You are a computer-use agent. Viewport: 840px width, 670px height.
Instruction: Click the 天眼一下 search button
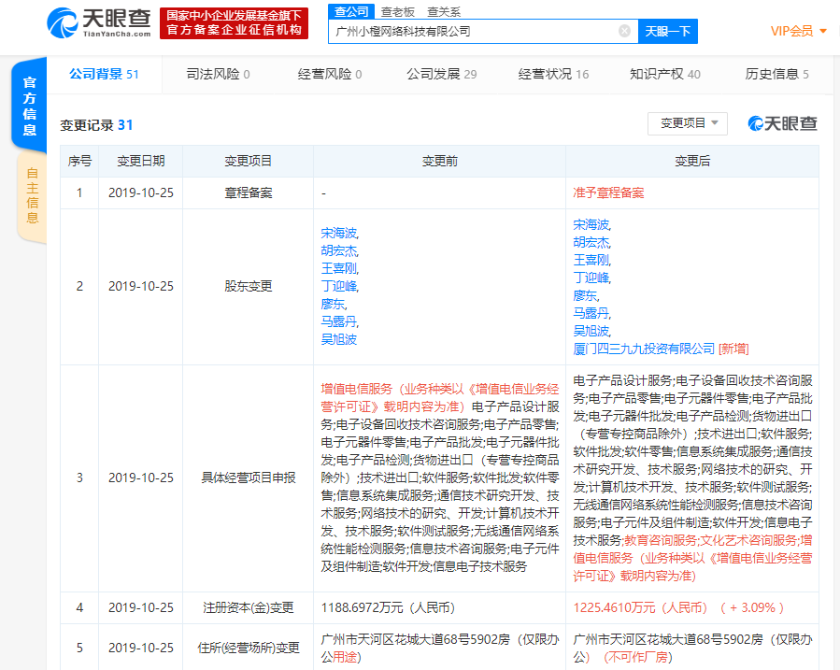[667, 31]
